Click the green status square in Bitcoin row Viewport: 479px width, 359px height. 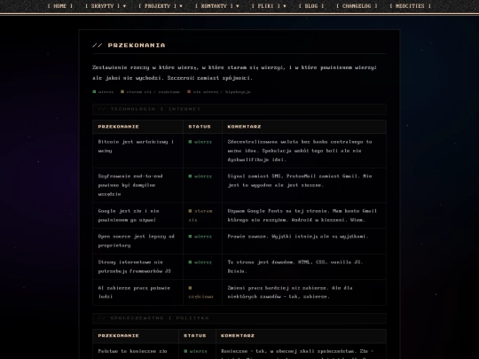[x=190, y=142]
